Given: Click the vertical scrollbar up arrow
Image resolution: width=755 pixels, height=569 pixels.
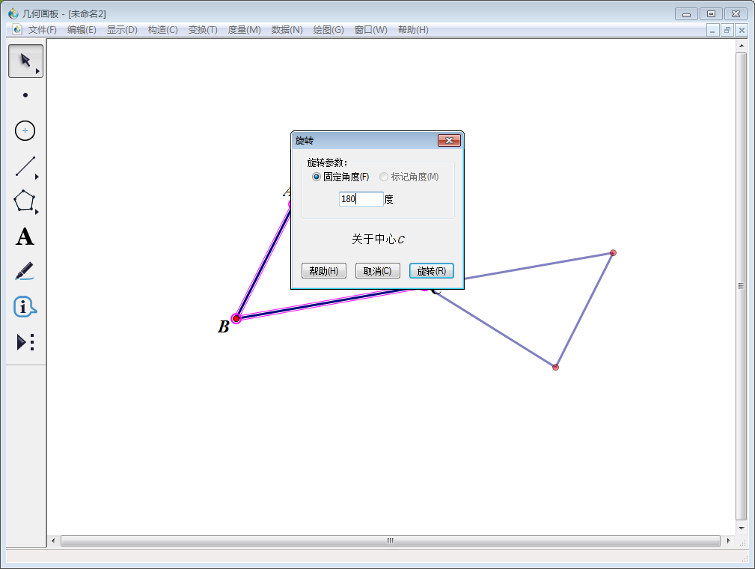Looking at the screenshot, I should 742,46.
